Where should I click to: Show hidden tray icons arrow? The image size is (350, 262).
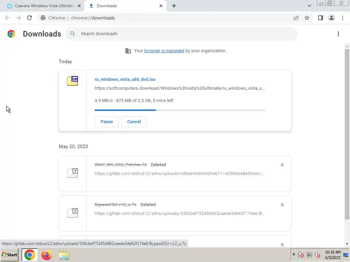294,254
